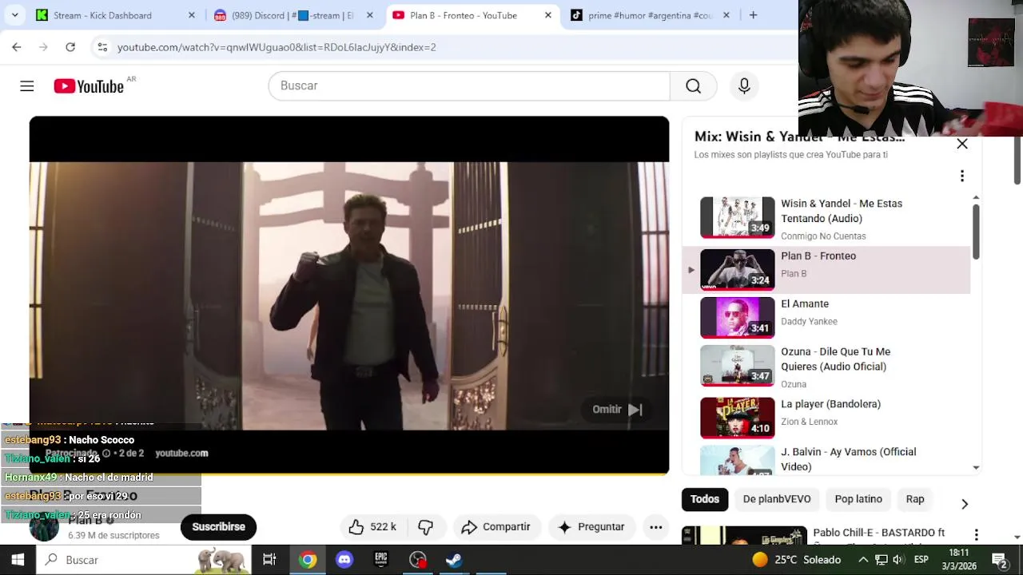Open Daddy Yankee channel name in playlist
The height and width of the screenshot is (575, 1023).
(x=809, y=321)
